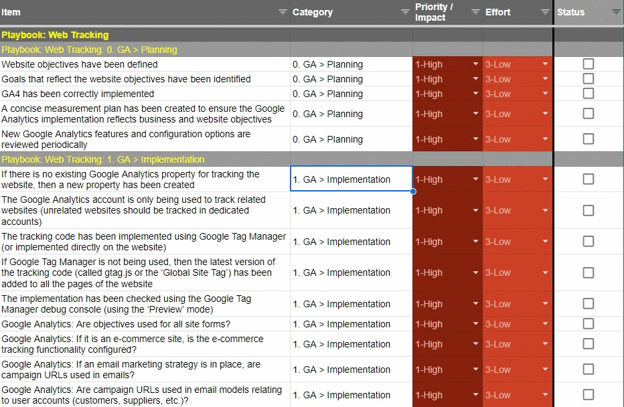Select the highlighted '1. GA > Implementation' active cell
624x407 pixels.
point(352,179)
